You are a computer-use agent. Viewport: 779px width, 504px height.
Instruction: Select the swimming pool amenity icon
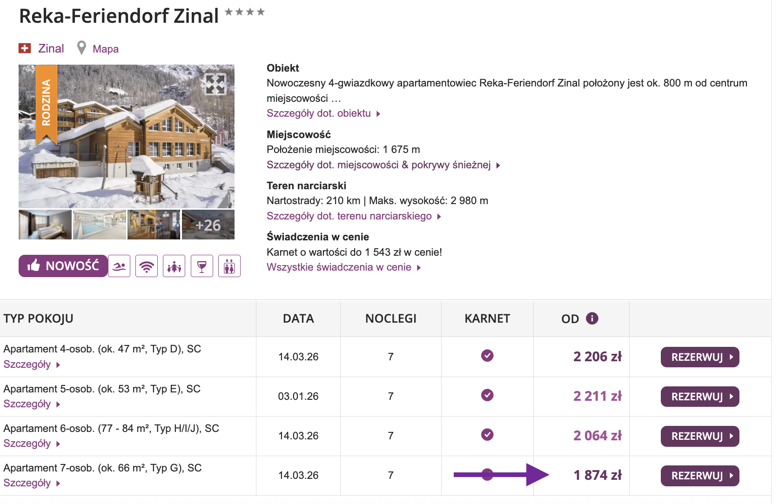pyautogui.click(x=119, y=266)
